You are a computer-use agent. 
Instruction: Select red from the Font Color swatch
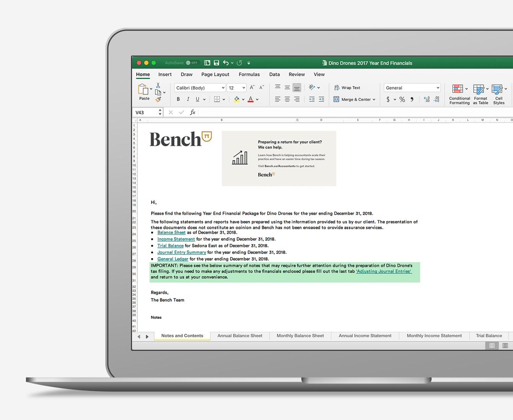pos(250,99)
